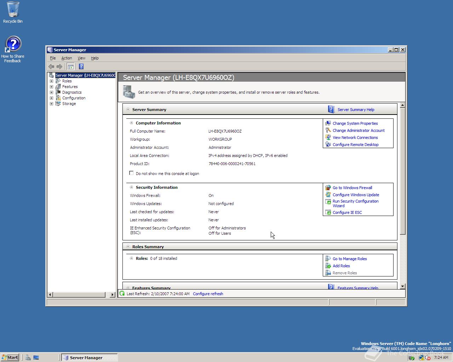The height and width of the screenshot is (362, 453).
Task: Click the Diagnostics icon in tree
Action: pos(58,92)
